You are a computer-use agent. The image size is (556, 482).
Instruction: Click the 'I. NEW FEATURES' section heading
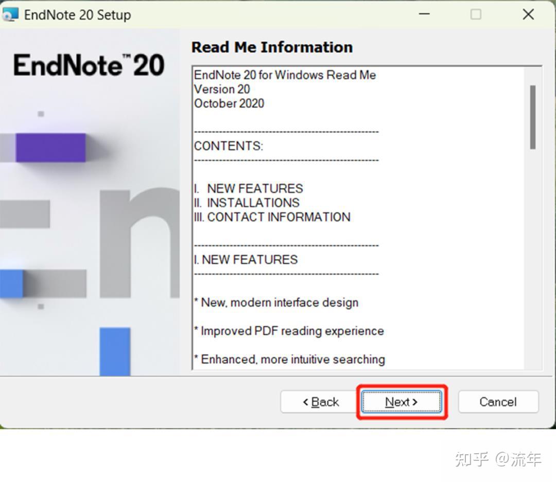click(x=246, y=260)
